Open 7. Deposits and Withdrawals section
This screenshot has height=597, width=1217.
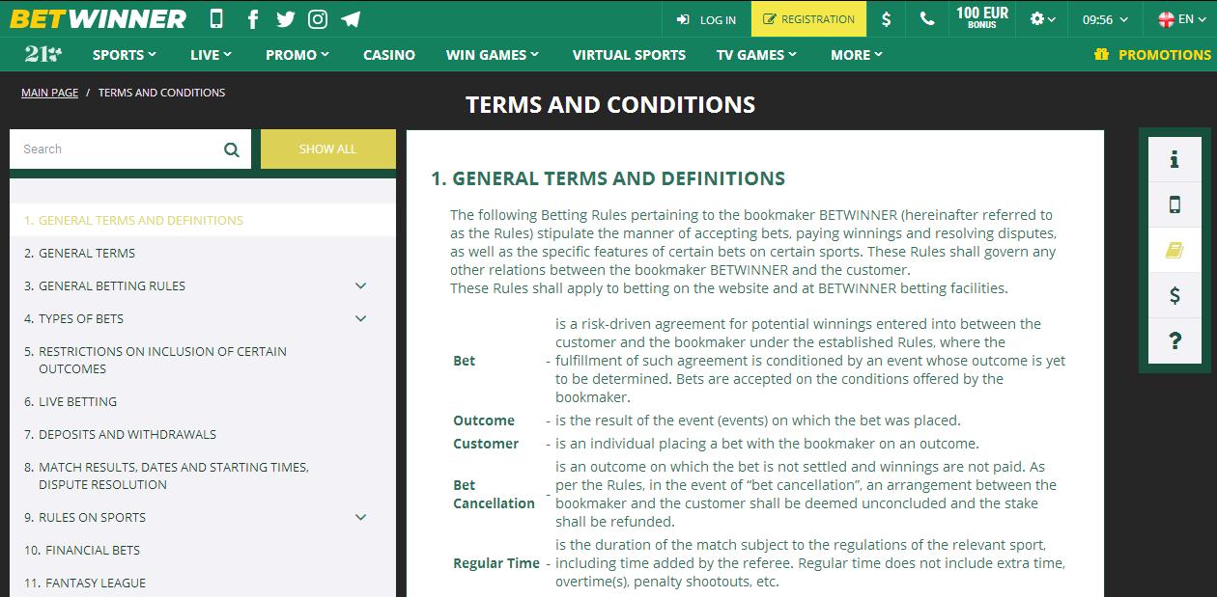203,434
